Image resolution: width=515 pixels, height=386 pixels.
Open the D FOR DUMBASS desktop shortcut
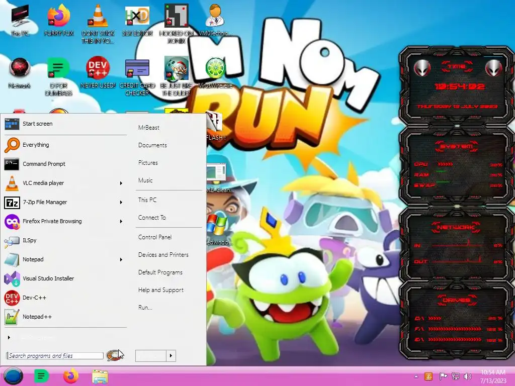coord(58,76)
